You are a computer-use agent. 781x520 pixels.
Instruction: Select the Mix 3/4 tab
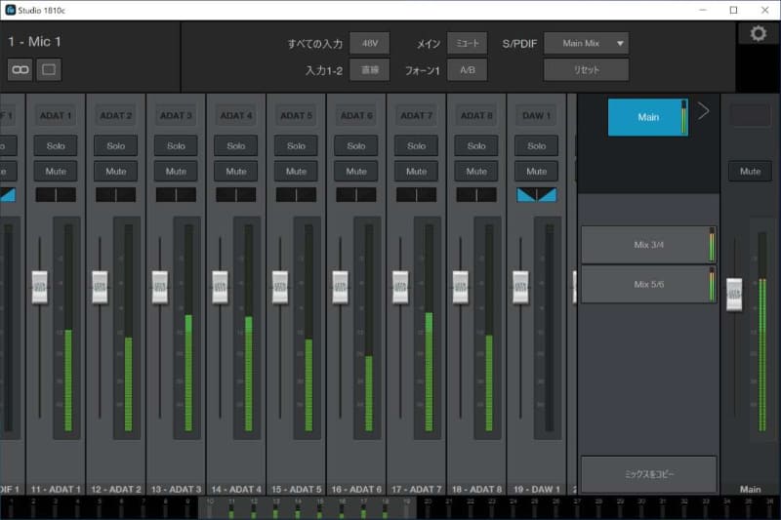(648, 244)
